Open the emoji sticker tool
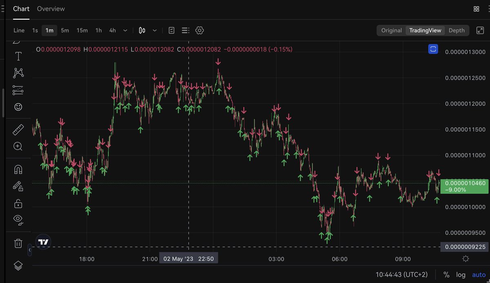The image size is (490, 283). coord(18,107)
